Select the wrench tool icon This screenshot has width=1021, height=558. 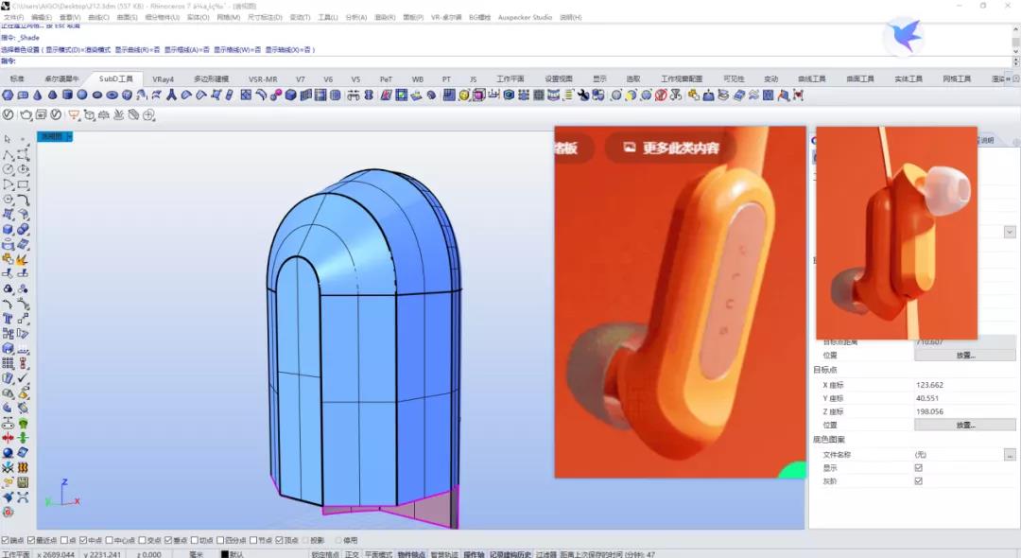click(x=582, y=96)
